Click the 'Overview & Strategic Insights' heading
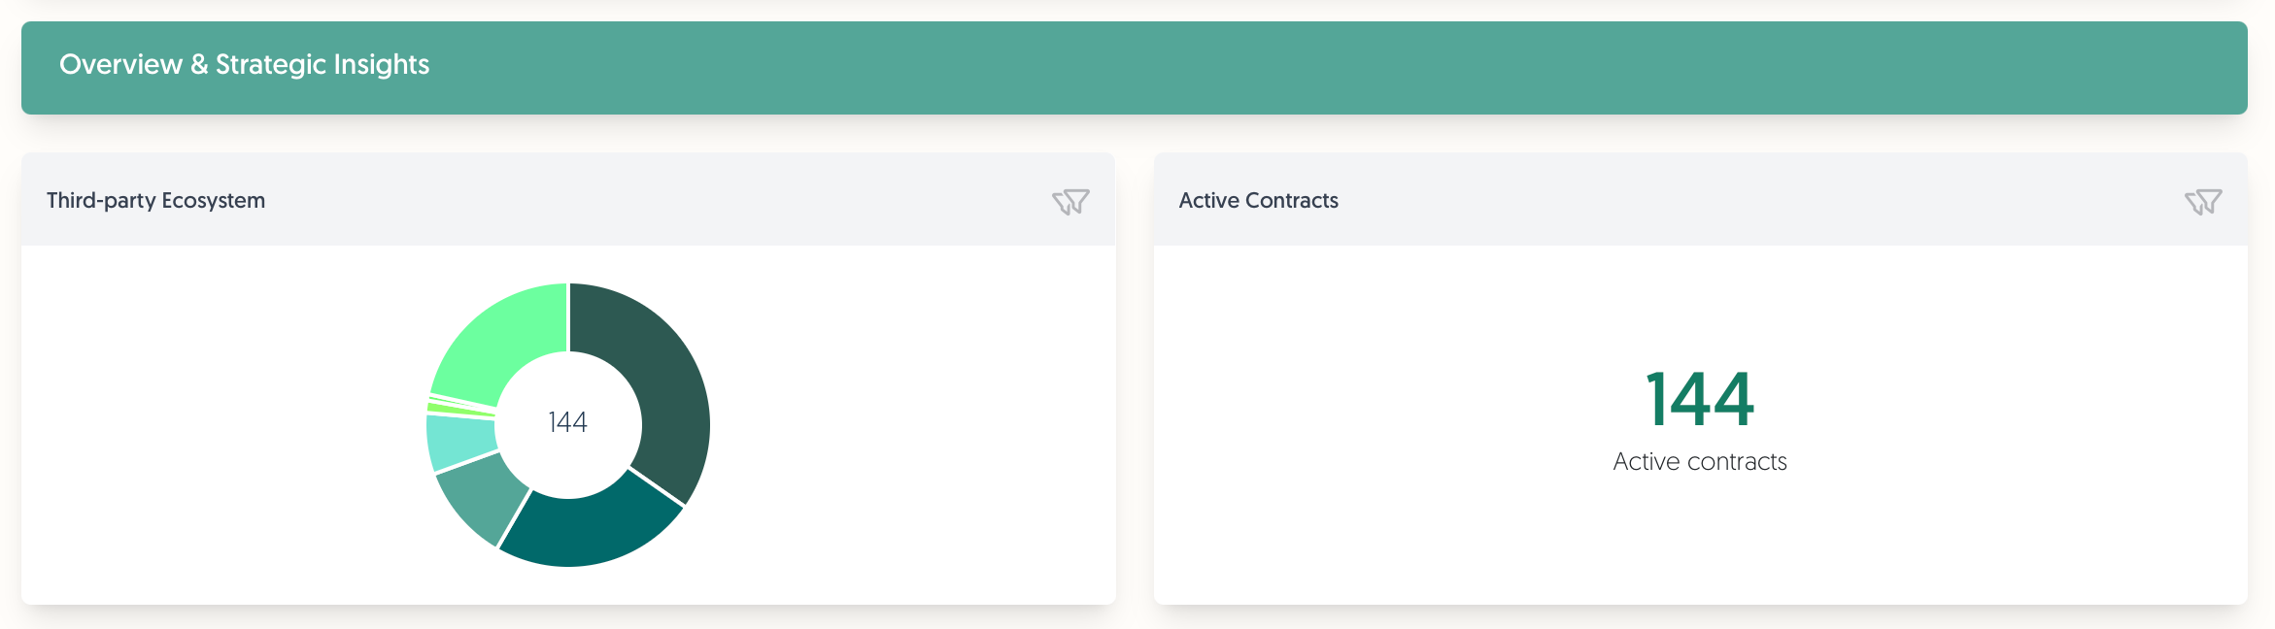Image resolution: width=2275 pixels, height=629 pixels. [244, 64]
